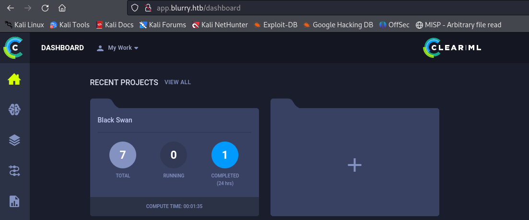Expand the My Work dropdown
This screenshot has height=220, width=529.
118,48
